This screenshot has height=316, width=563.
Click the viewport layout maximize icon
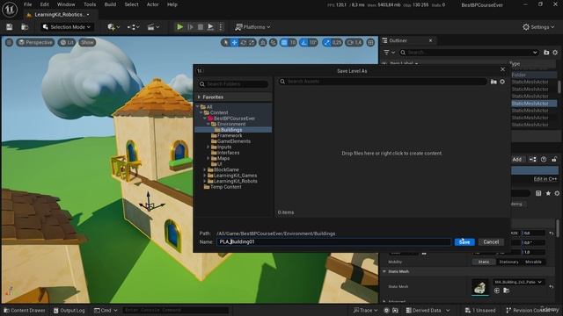[x=370, y=43]
